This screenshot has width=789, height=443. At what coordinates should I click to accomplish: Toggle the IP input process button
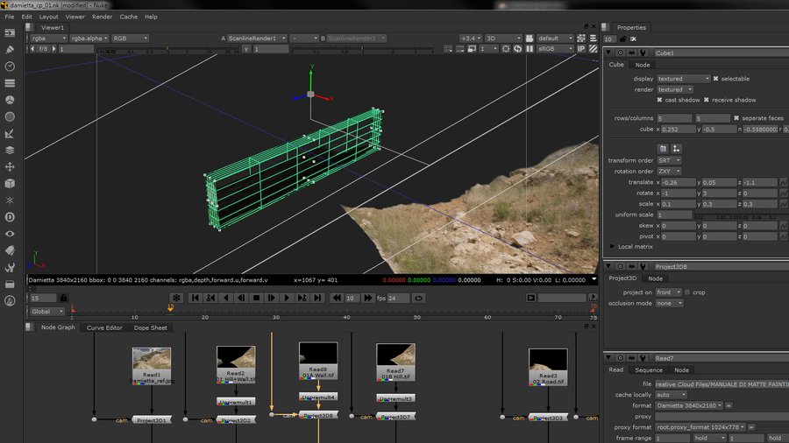581,49
